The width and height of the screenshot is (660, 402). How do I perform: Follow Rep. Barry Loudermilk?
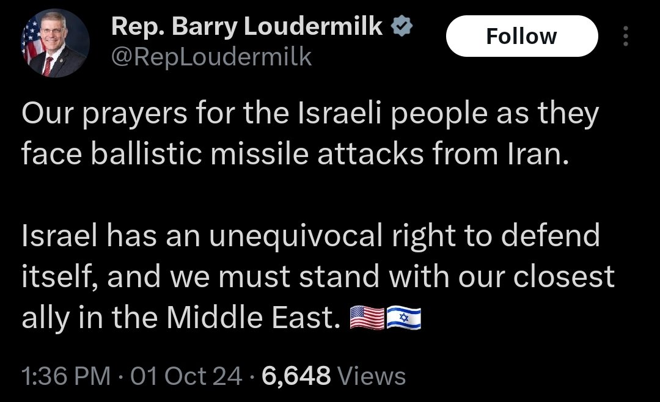[521, 37]
